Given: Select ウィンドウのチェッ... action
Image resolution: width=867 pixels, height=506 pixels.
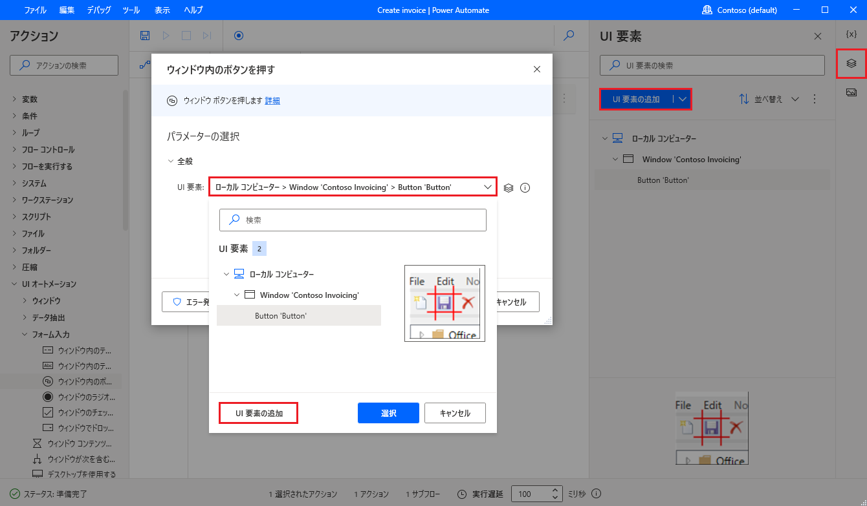Looking at the screenshot, I should click(77, 412).
